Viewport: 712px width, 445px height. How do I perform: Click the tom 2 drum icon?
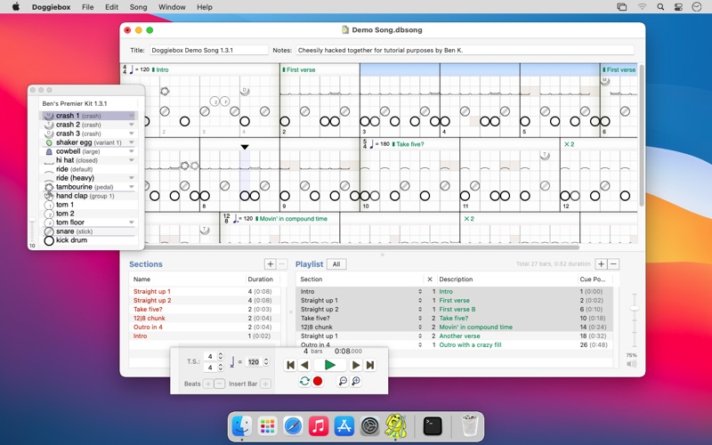(49, 214)
